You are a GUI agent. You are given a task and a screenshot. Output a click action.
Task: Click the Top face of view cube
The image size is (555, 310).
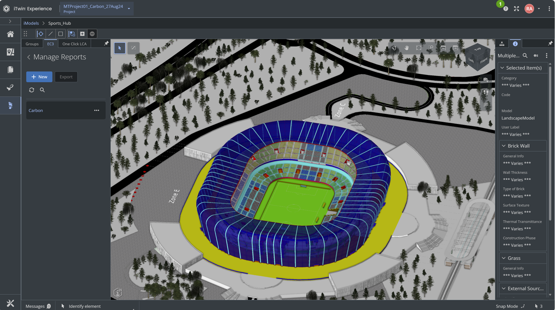click(x=478, y=49)
